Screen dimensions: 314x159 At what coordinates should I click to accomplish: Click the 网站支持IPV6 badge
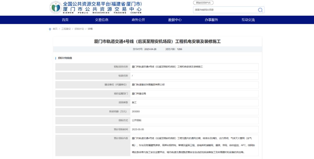203,3
